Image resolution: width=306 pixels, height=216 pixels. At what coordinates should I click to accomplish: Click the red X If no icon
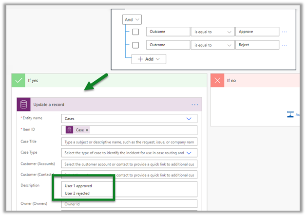217,81
